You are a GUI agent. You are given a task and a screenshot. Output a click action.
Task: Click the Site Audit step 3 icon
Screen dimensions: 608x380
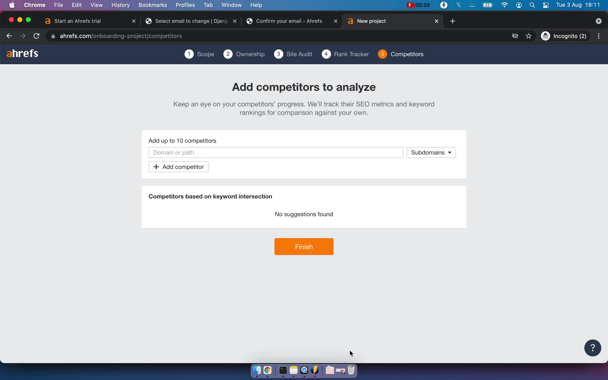278,54
